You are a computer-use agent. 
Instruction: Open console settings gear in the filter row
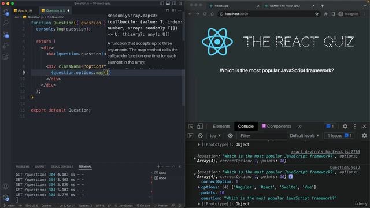pos(364,136)
